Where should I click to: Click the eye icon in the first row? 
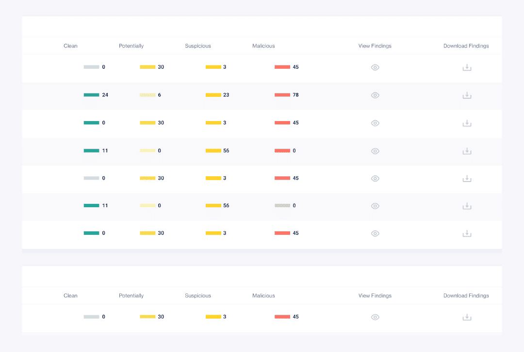pyautogui.click(x=375, y=67)
